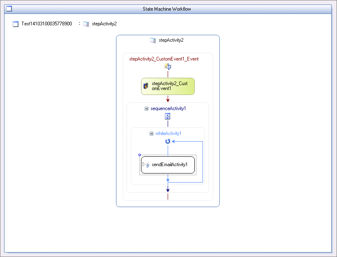Select sendEmailActivity1 activity box
This screenshot has width=337, height=257.
click(168, 165)
